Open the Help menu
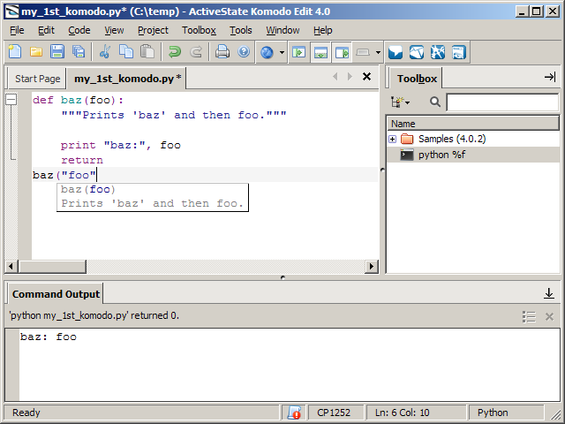Viewport: 565px width, 424px height. [x=323, y=30]
